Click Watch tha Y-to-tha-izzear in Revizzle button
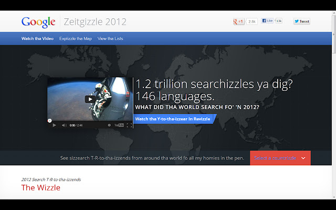Viewport: 336px width, 210px height. [x=174, y=119]
